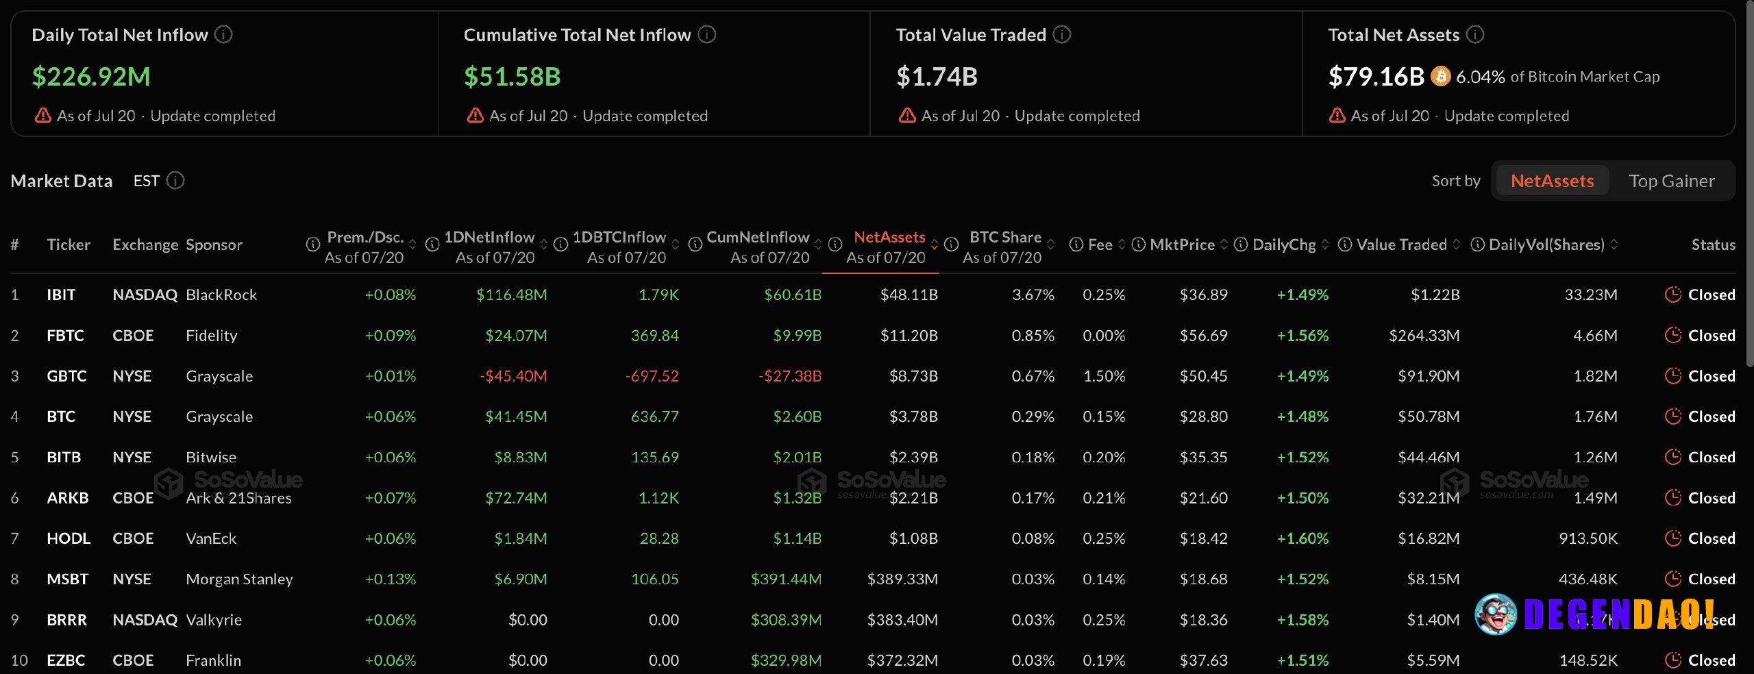Click info icon beside 1DBTCInflow column

tap(560, 245)
